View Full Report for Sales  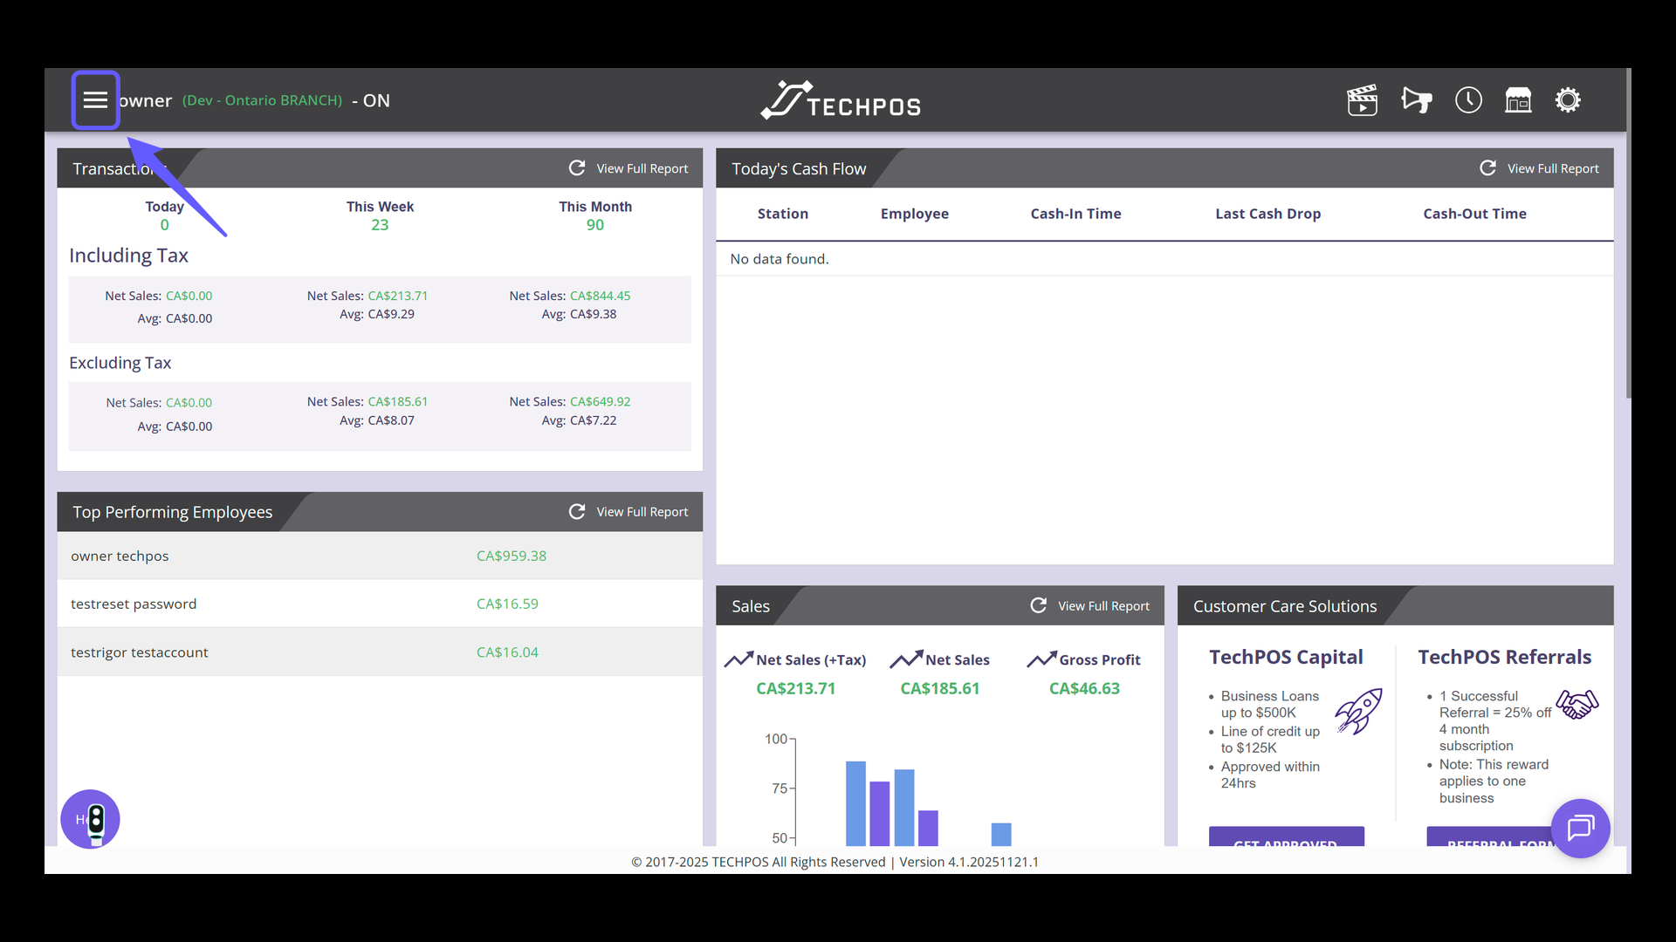coord(1103,606)
